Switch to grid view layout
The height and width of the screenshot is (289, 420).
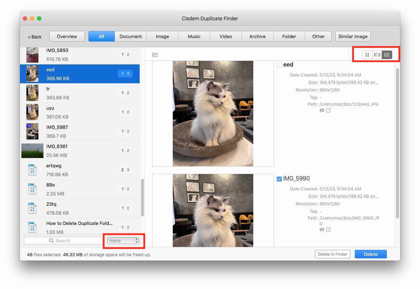pyautogui.click(x=367, y=55)
